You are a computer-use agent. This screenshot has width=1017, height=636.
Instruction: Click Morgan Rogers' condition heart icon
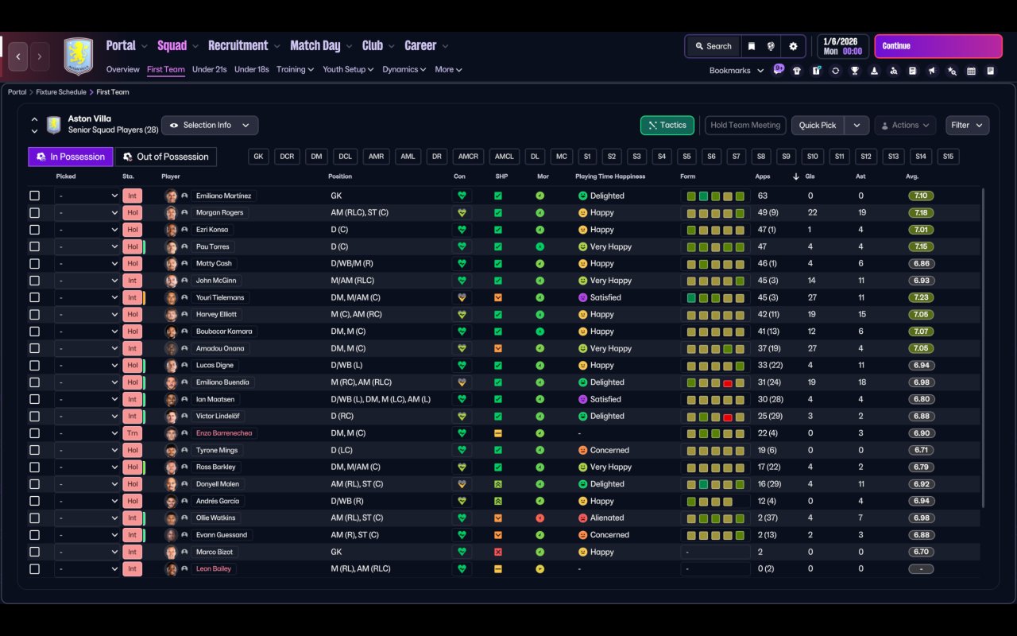tap(461, 213)
